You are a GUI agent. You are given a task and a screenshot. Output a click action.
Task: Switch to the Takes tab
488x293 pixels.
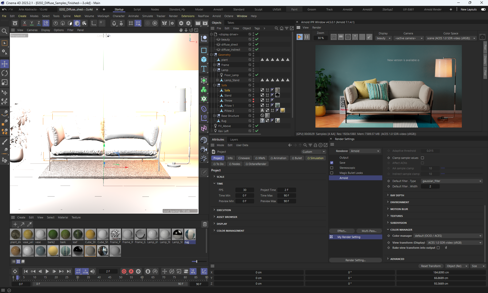pyautogui.click(x=231, y=23)
